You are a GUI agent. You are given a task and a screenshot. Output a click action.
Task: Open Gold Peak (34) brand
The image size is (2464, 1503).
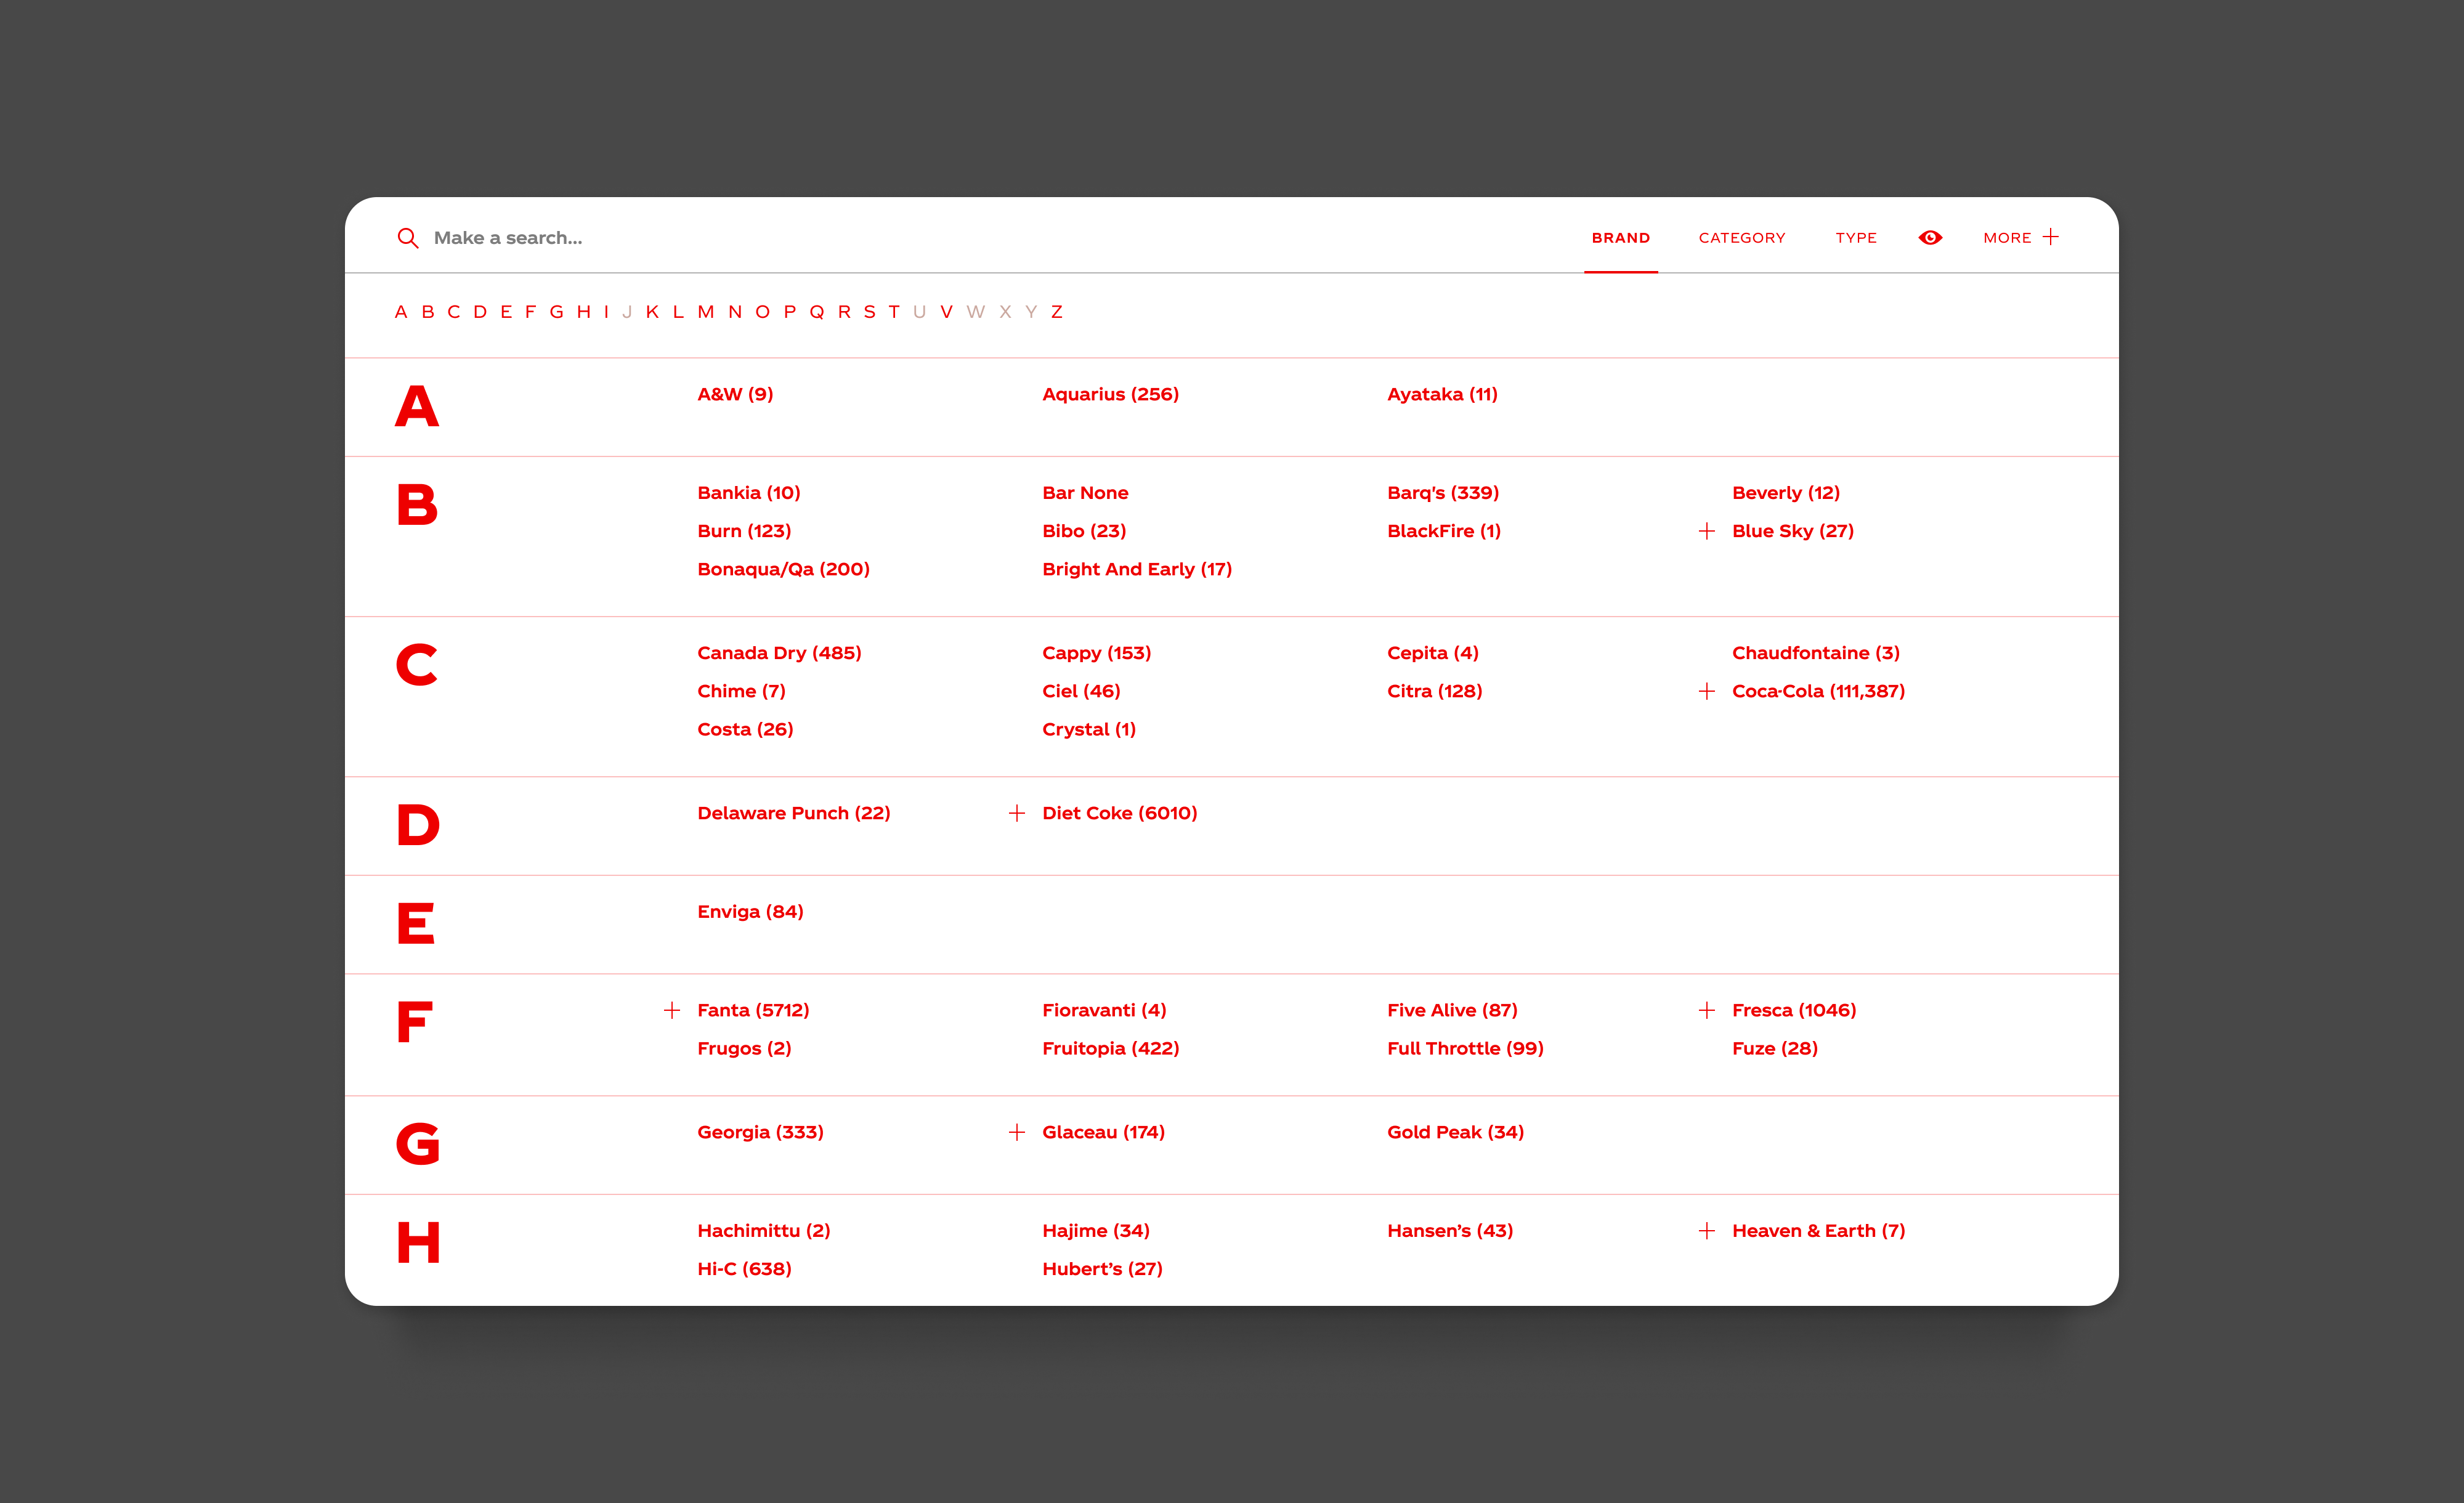point(1455,1132)
